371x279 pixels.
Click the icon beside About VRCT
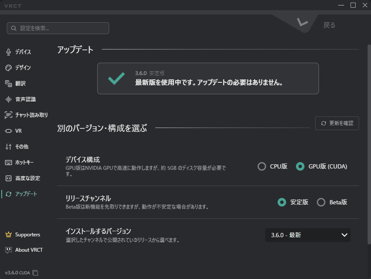coord(9,250)
